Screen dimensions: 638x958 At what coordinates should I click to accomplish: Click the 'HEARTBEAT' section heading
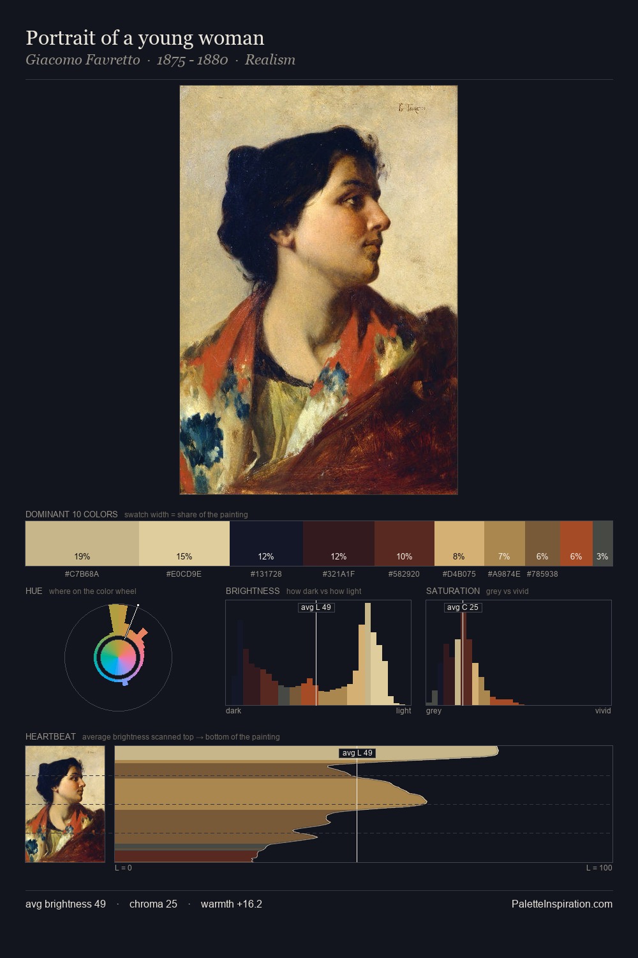pyautogui.click(x=50, y=736)
